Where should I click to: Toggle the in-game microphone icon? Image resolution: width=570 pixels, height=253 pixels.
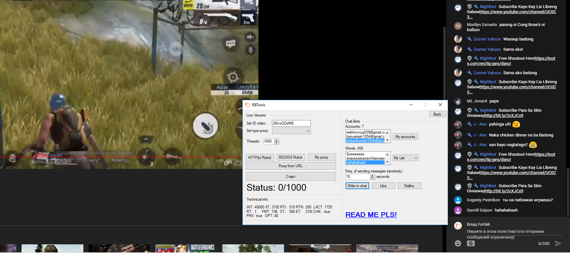(250, 50)
